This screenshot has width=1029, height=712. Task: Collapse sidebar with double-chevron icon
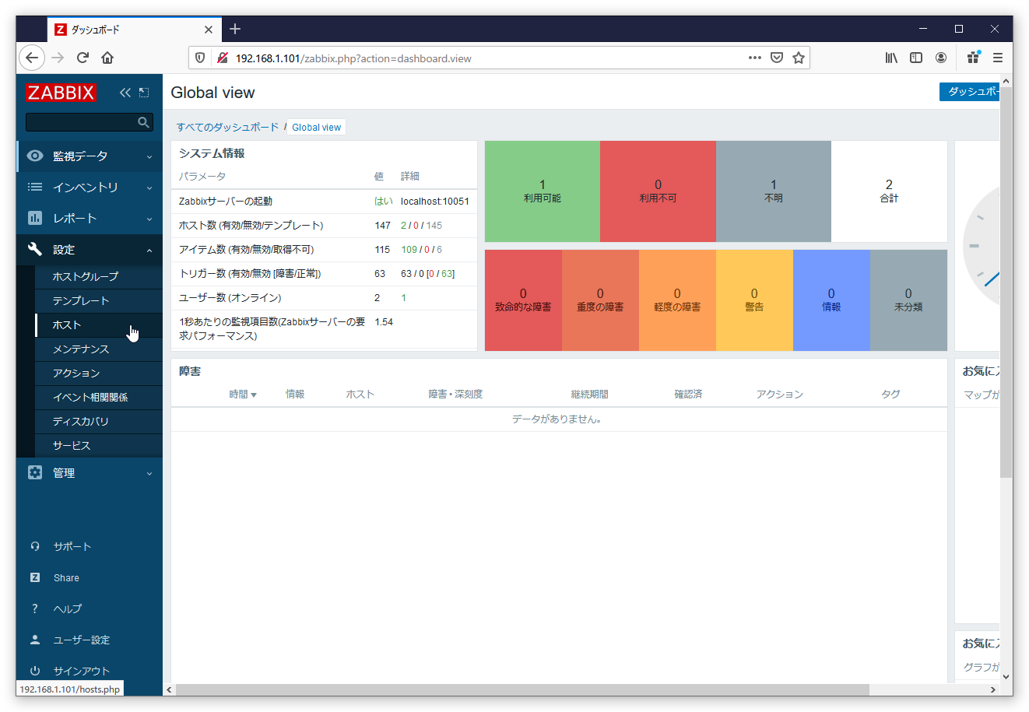coord(125,93)
